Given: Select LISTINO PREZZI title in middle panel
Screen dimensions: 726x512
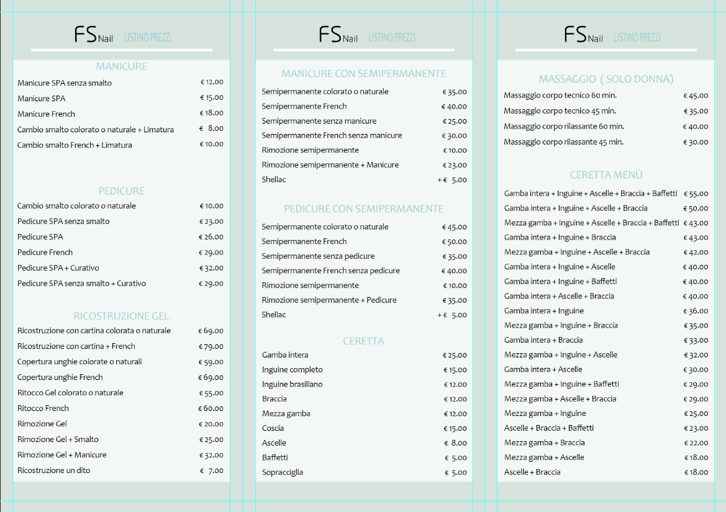Looking at the screenshot, I should 392,37.
